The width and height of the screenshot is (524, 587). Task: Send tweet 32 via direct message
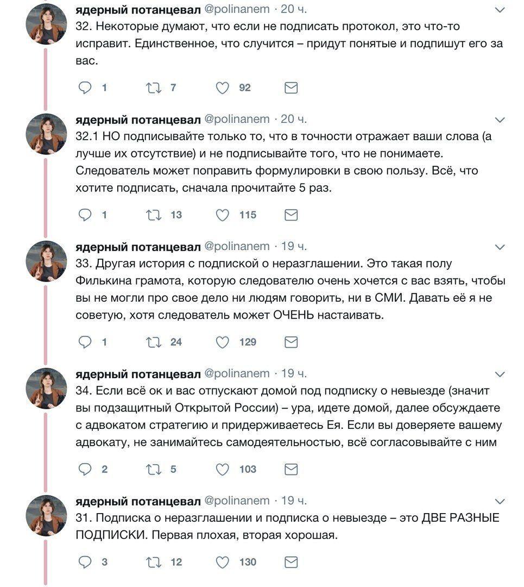(291, 88)
